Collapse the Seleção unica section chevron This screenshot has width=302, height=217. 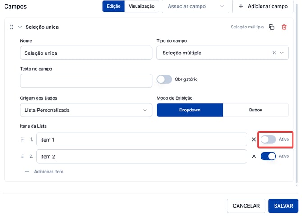[x=20, y=27]
